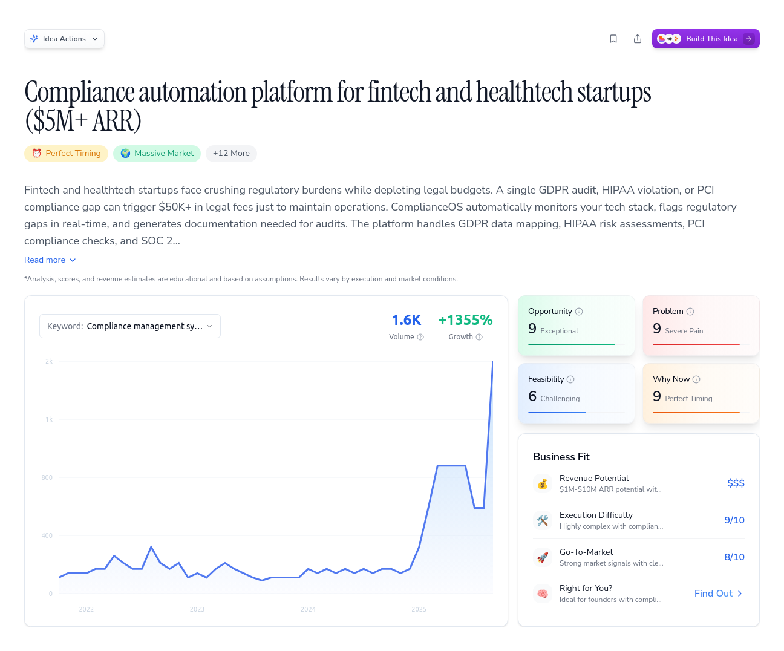Click the tools icon for Execution Difficulty
784x651 pixels.
[543, 520]
